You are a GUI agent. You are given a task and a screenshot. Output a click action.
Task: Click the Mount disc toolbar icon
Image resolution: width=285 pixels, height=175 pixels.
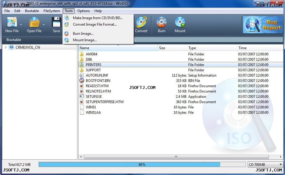point(180,22)
